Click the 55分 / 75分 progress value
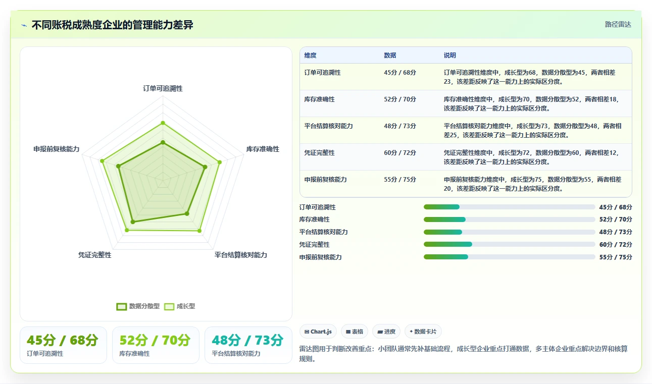 point(616,257)
